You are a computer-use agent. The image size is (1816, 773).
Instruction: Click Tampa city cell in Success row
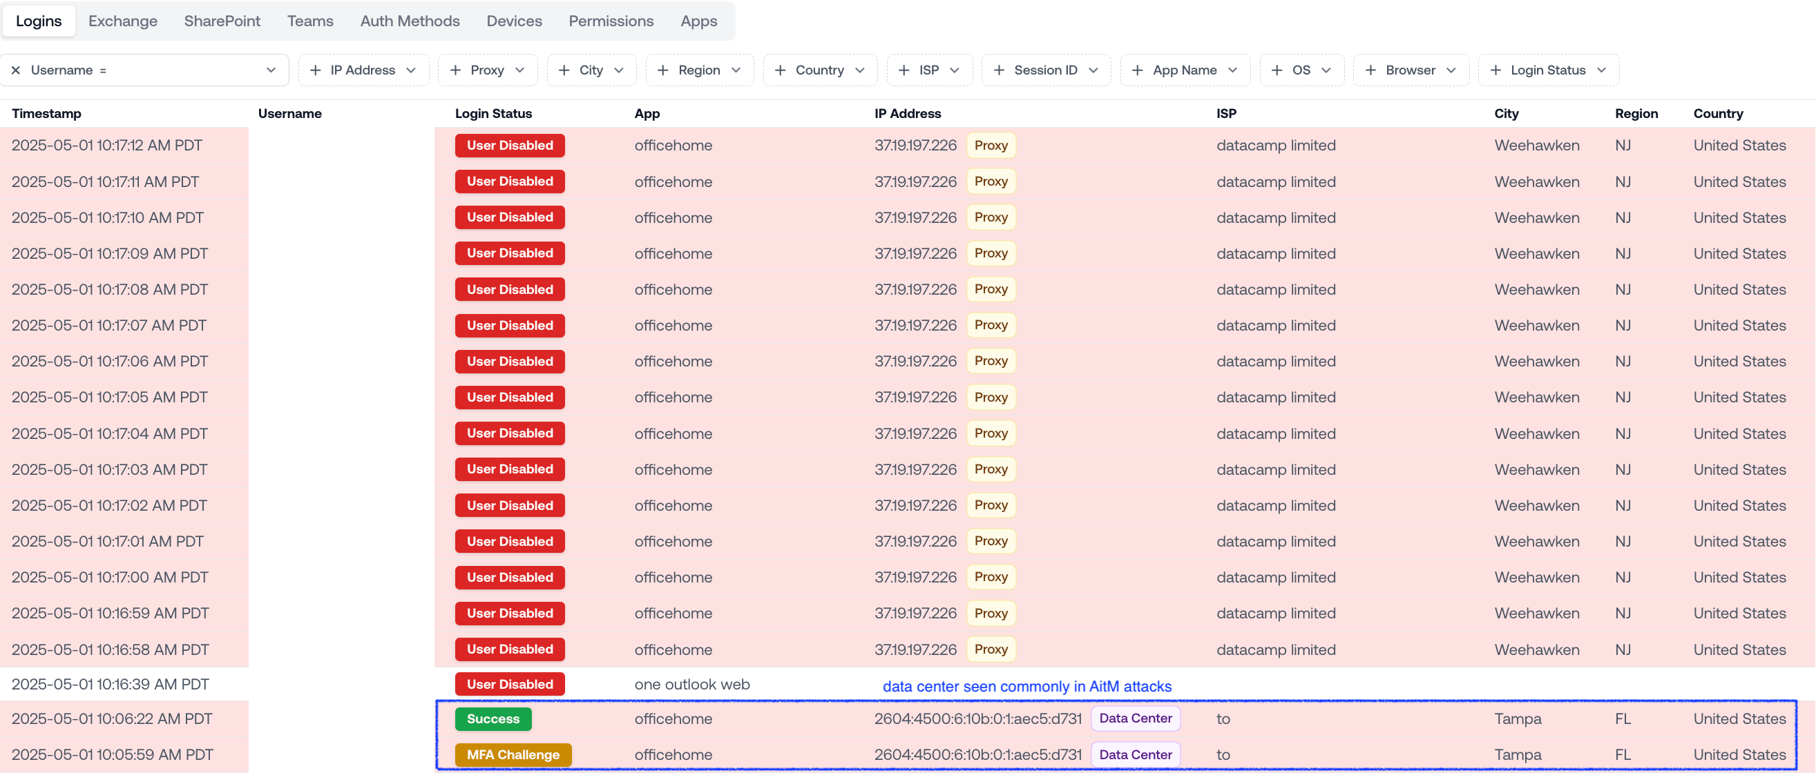pyautogui.click(x=1517, y=718)
